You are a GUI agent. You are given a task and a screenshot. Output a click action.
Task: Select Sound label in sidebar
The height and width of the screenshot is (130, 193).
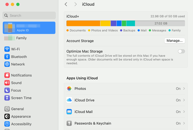coord(16,83)
